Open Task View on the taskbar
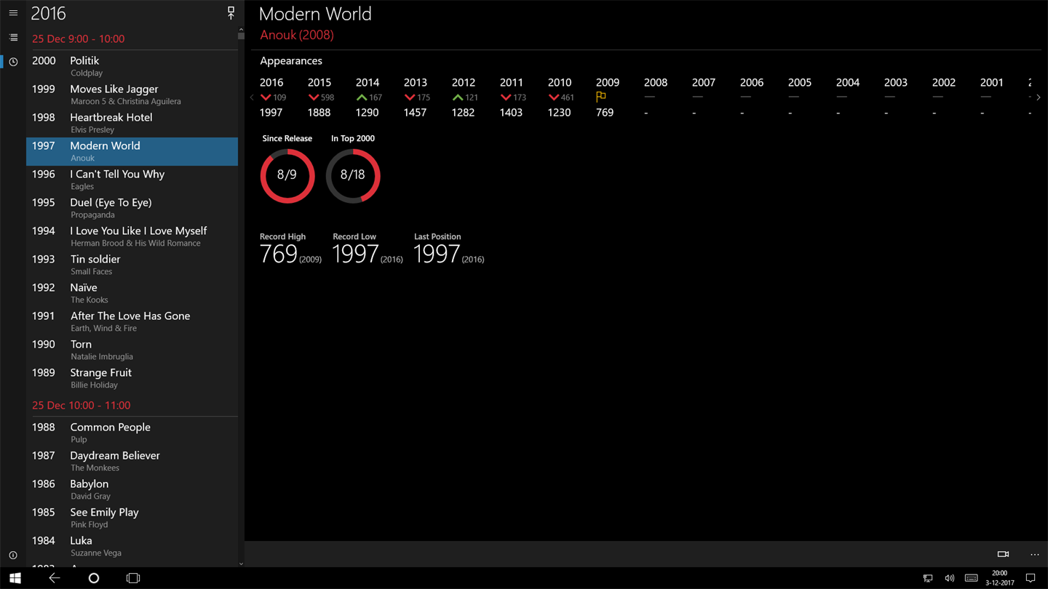Image resolution: width=1048 pixels, height=589 pixels. click(132, 578)
